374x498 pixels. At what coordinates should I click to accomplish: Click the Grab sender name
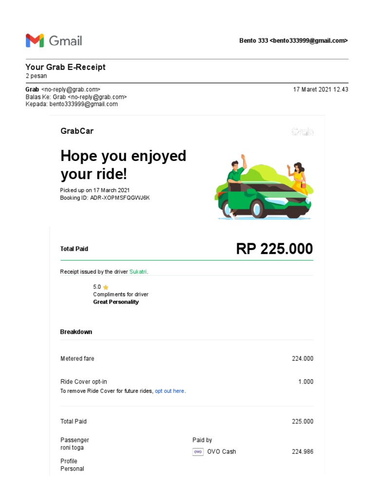point(32,89)
